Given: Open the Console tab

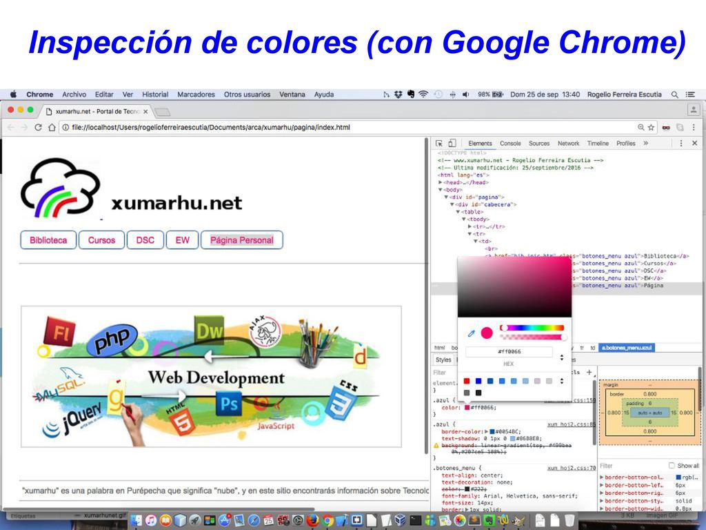Looking at the screenshot, I should pos(510,144).
